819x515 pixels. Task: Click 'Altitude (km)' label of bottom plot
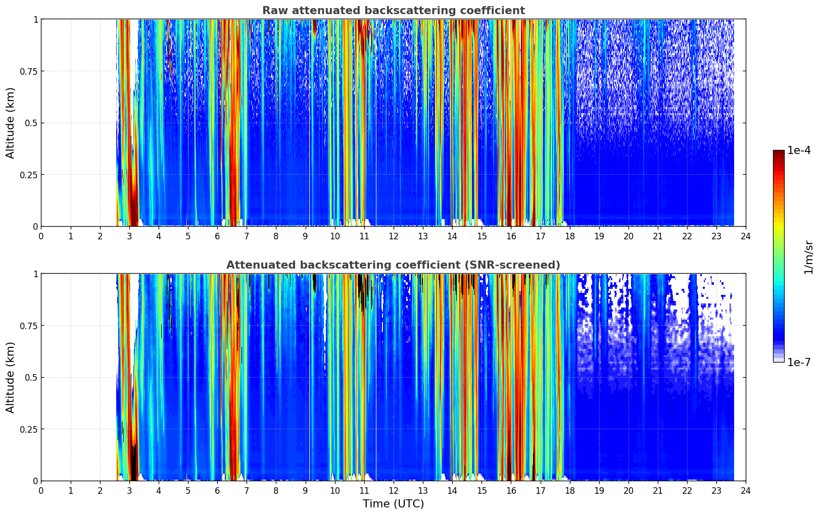[11, 377]
